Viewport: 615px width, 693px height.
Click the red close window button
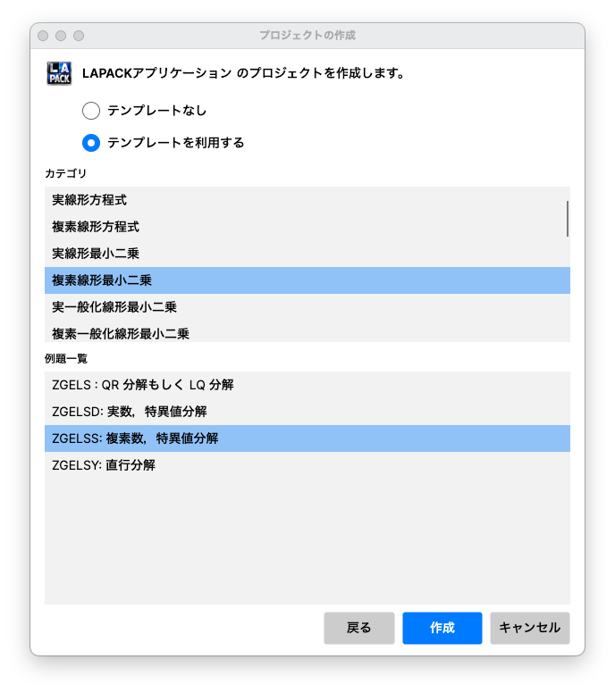(x=43, y=36)
